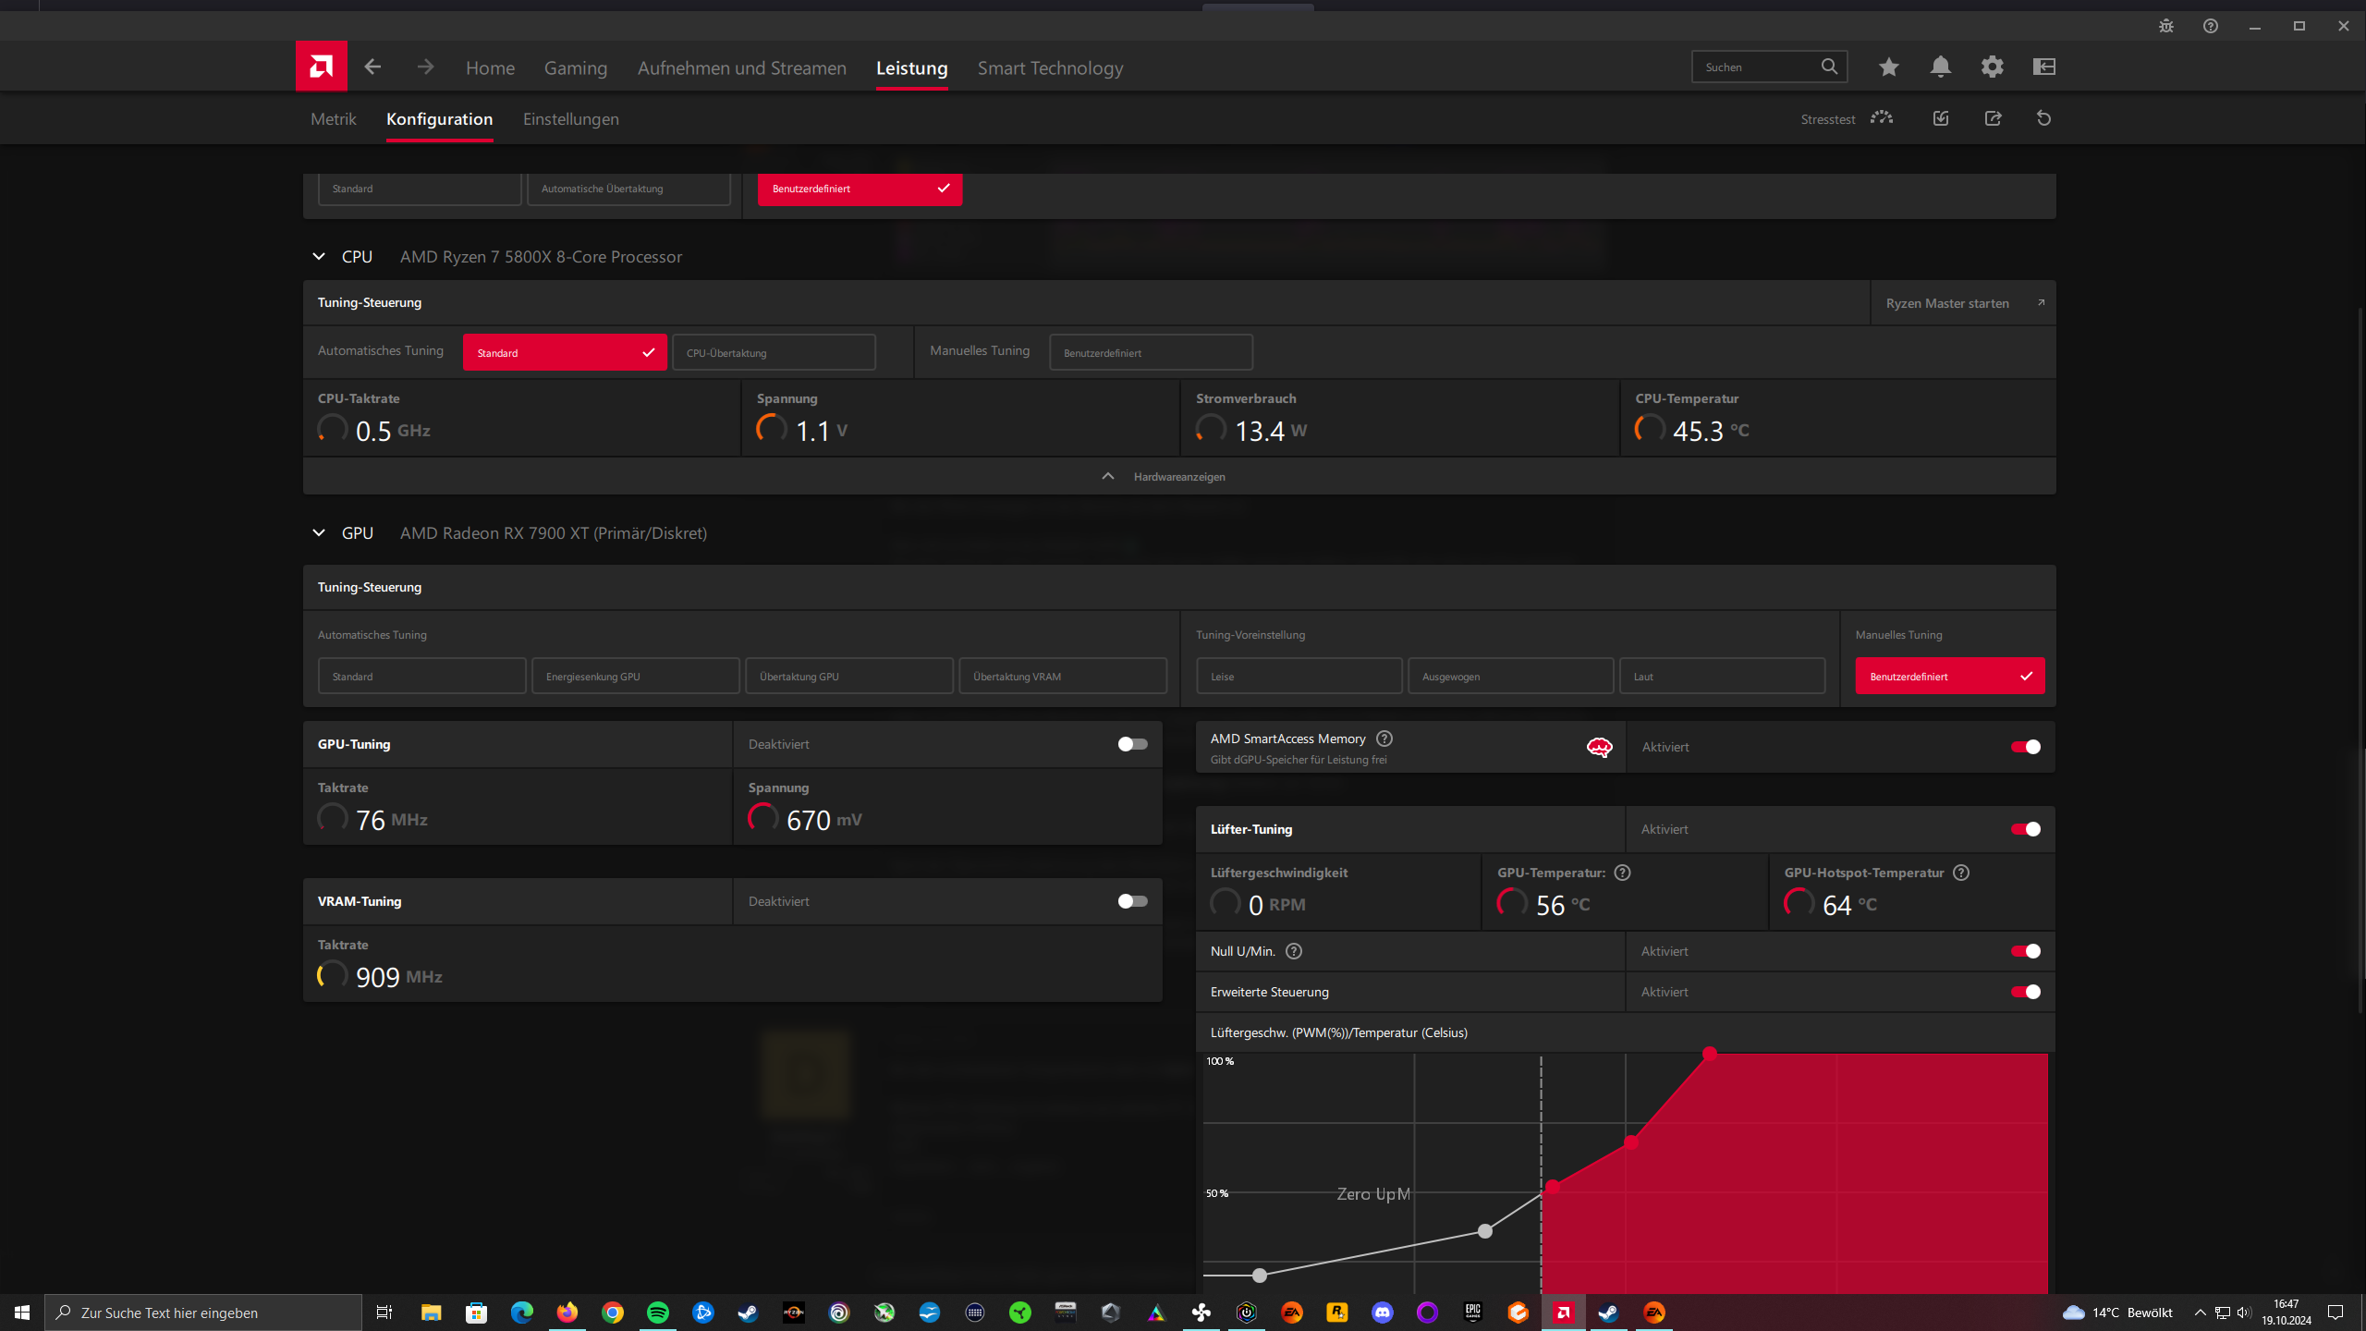Collapse the GPU section chevron

coord(319,532)
